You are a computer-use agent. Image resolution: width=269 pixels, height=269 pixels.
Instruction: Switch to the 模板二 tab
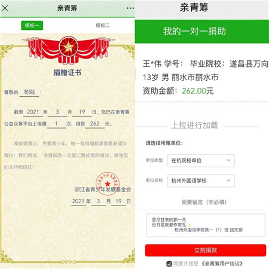[x=103, y=26]
